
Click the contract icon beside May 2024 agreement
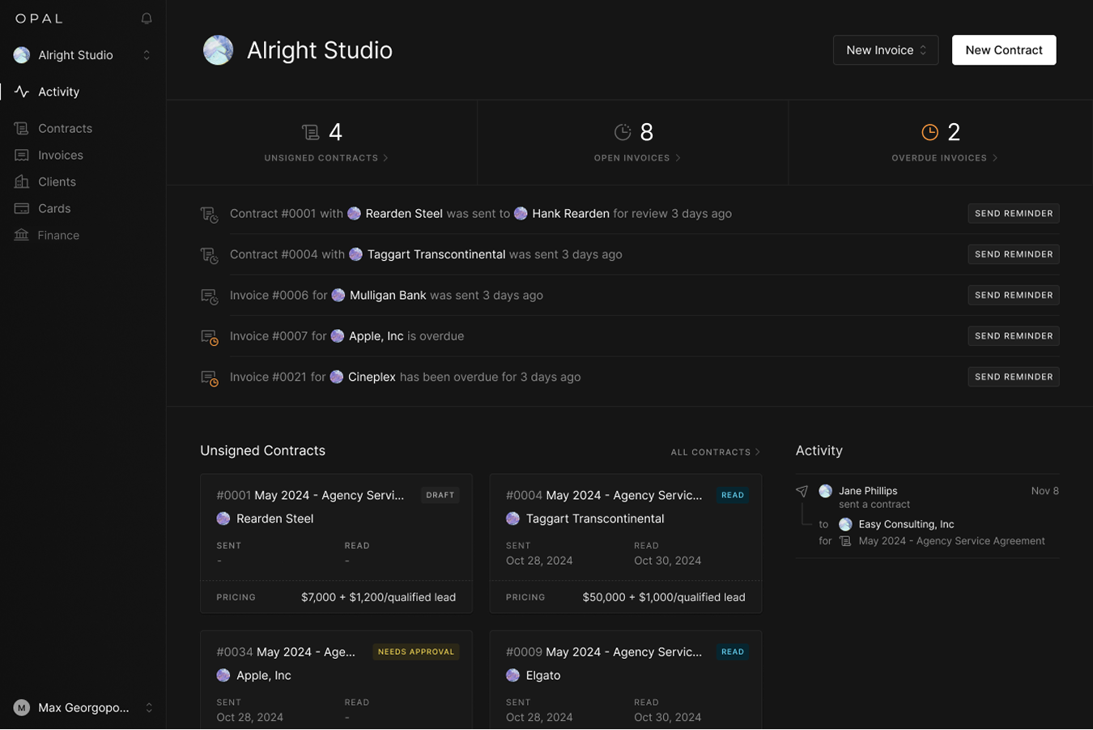(845, 541)
